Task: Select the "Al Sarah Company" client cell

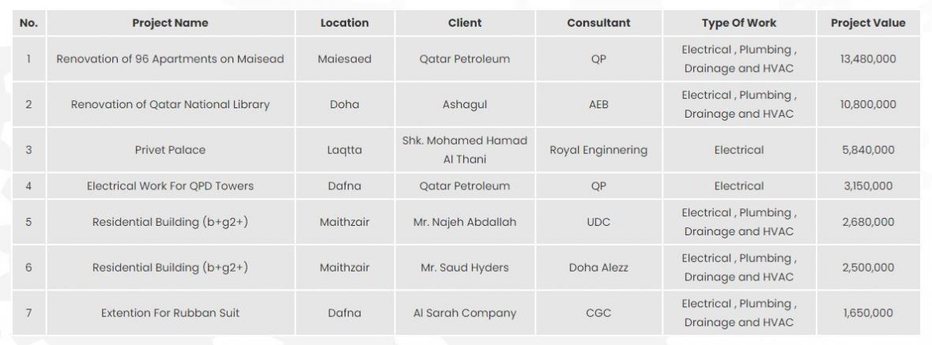Action: tap(465, 313)
